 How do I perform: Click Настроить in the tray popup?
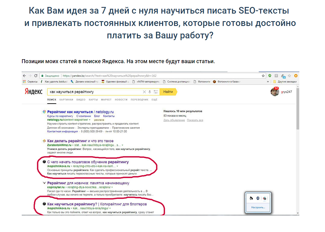pos(259,208)
